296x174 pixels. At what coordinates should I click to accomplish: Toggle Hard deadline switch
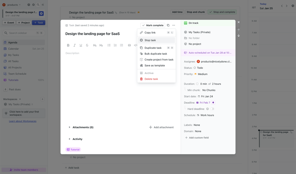point(212,109)
